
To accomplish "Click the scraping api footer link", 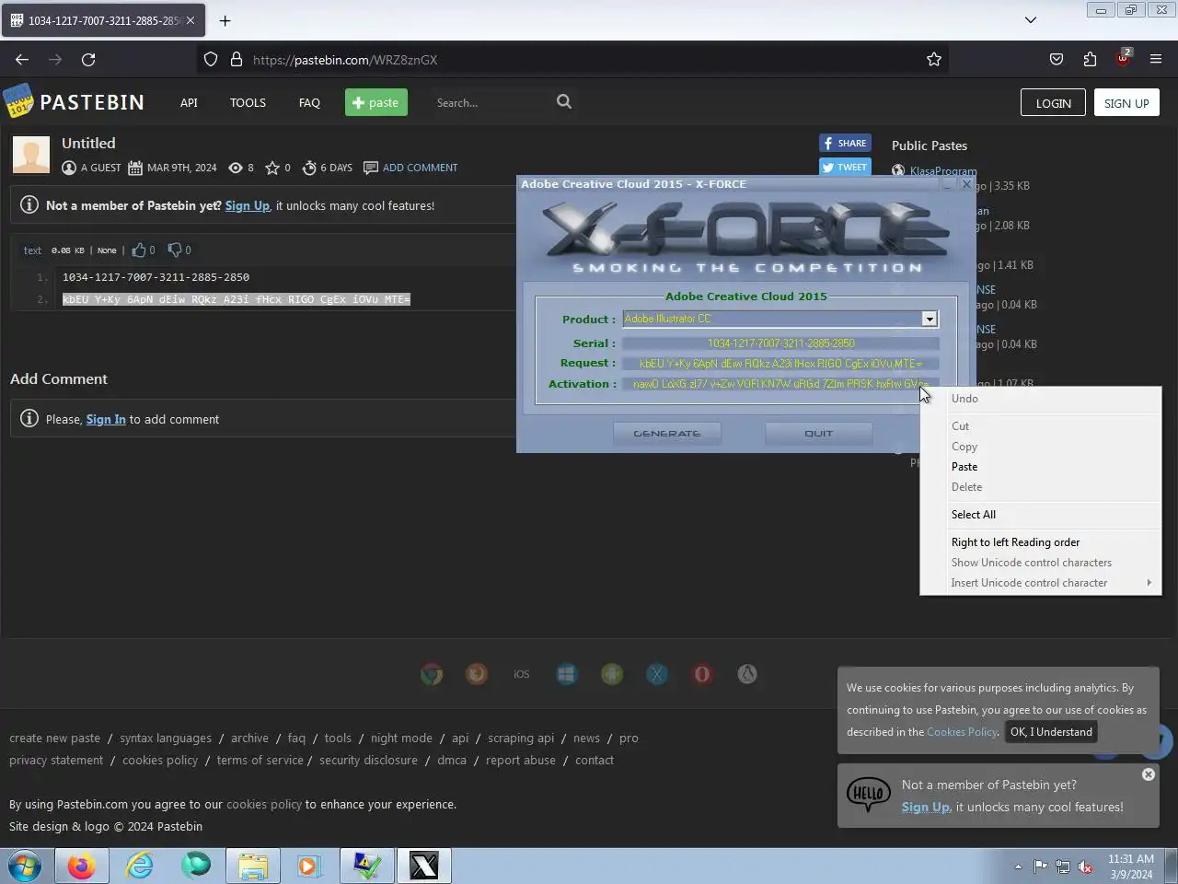I will (x=521, y=739).
